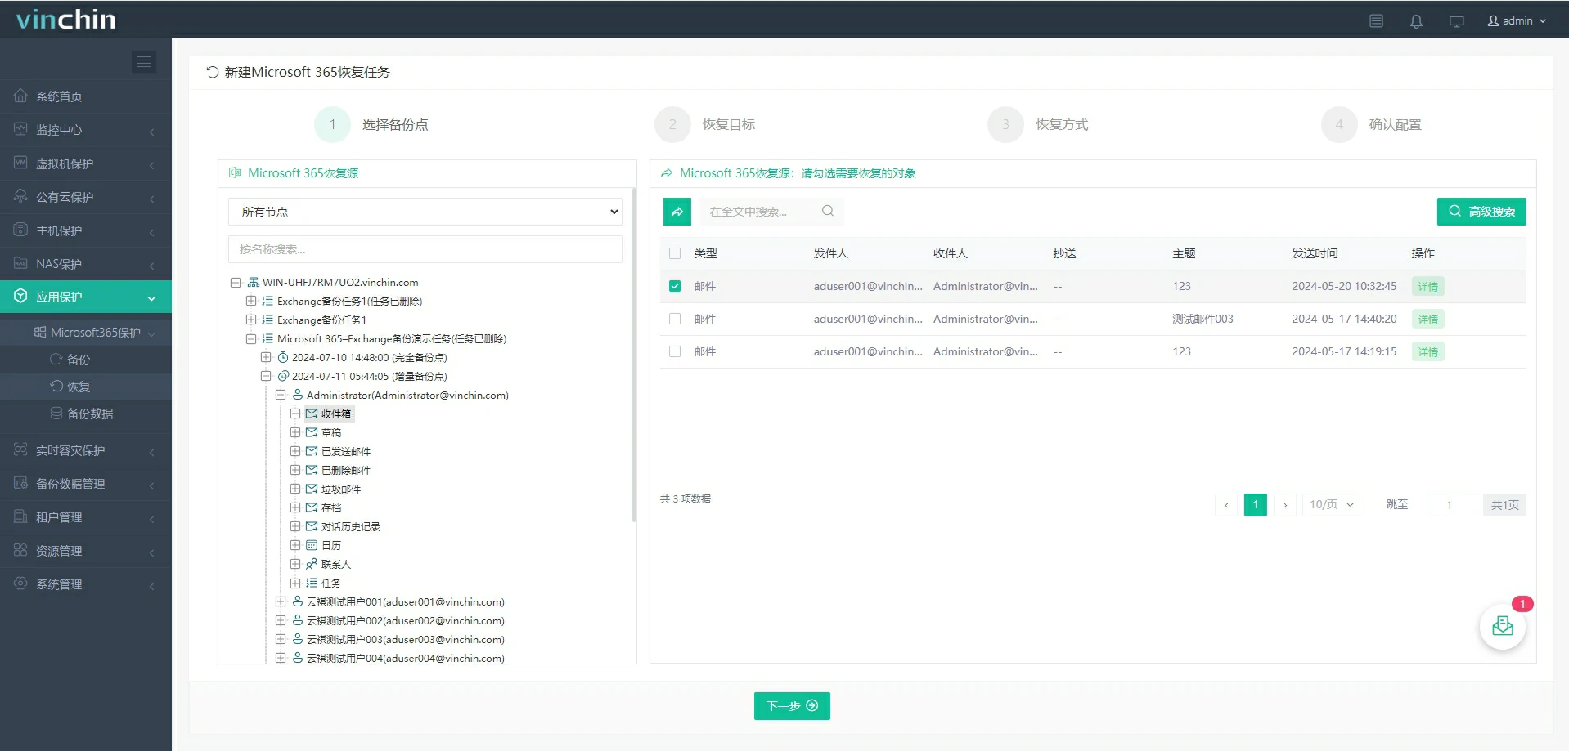Focus the 跳至 page number input

pyautogui.click(x=1454, y=505)
